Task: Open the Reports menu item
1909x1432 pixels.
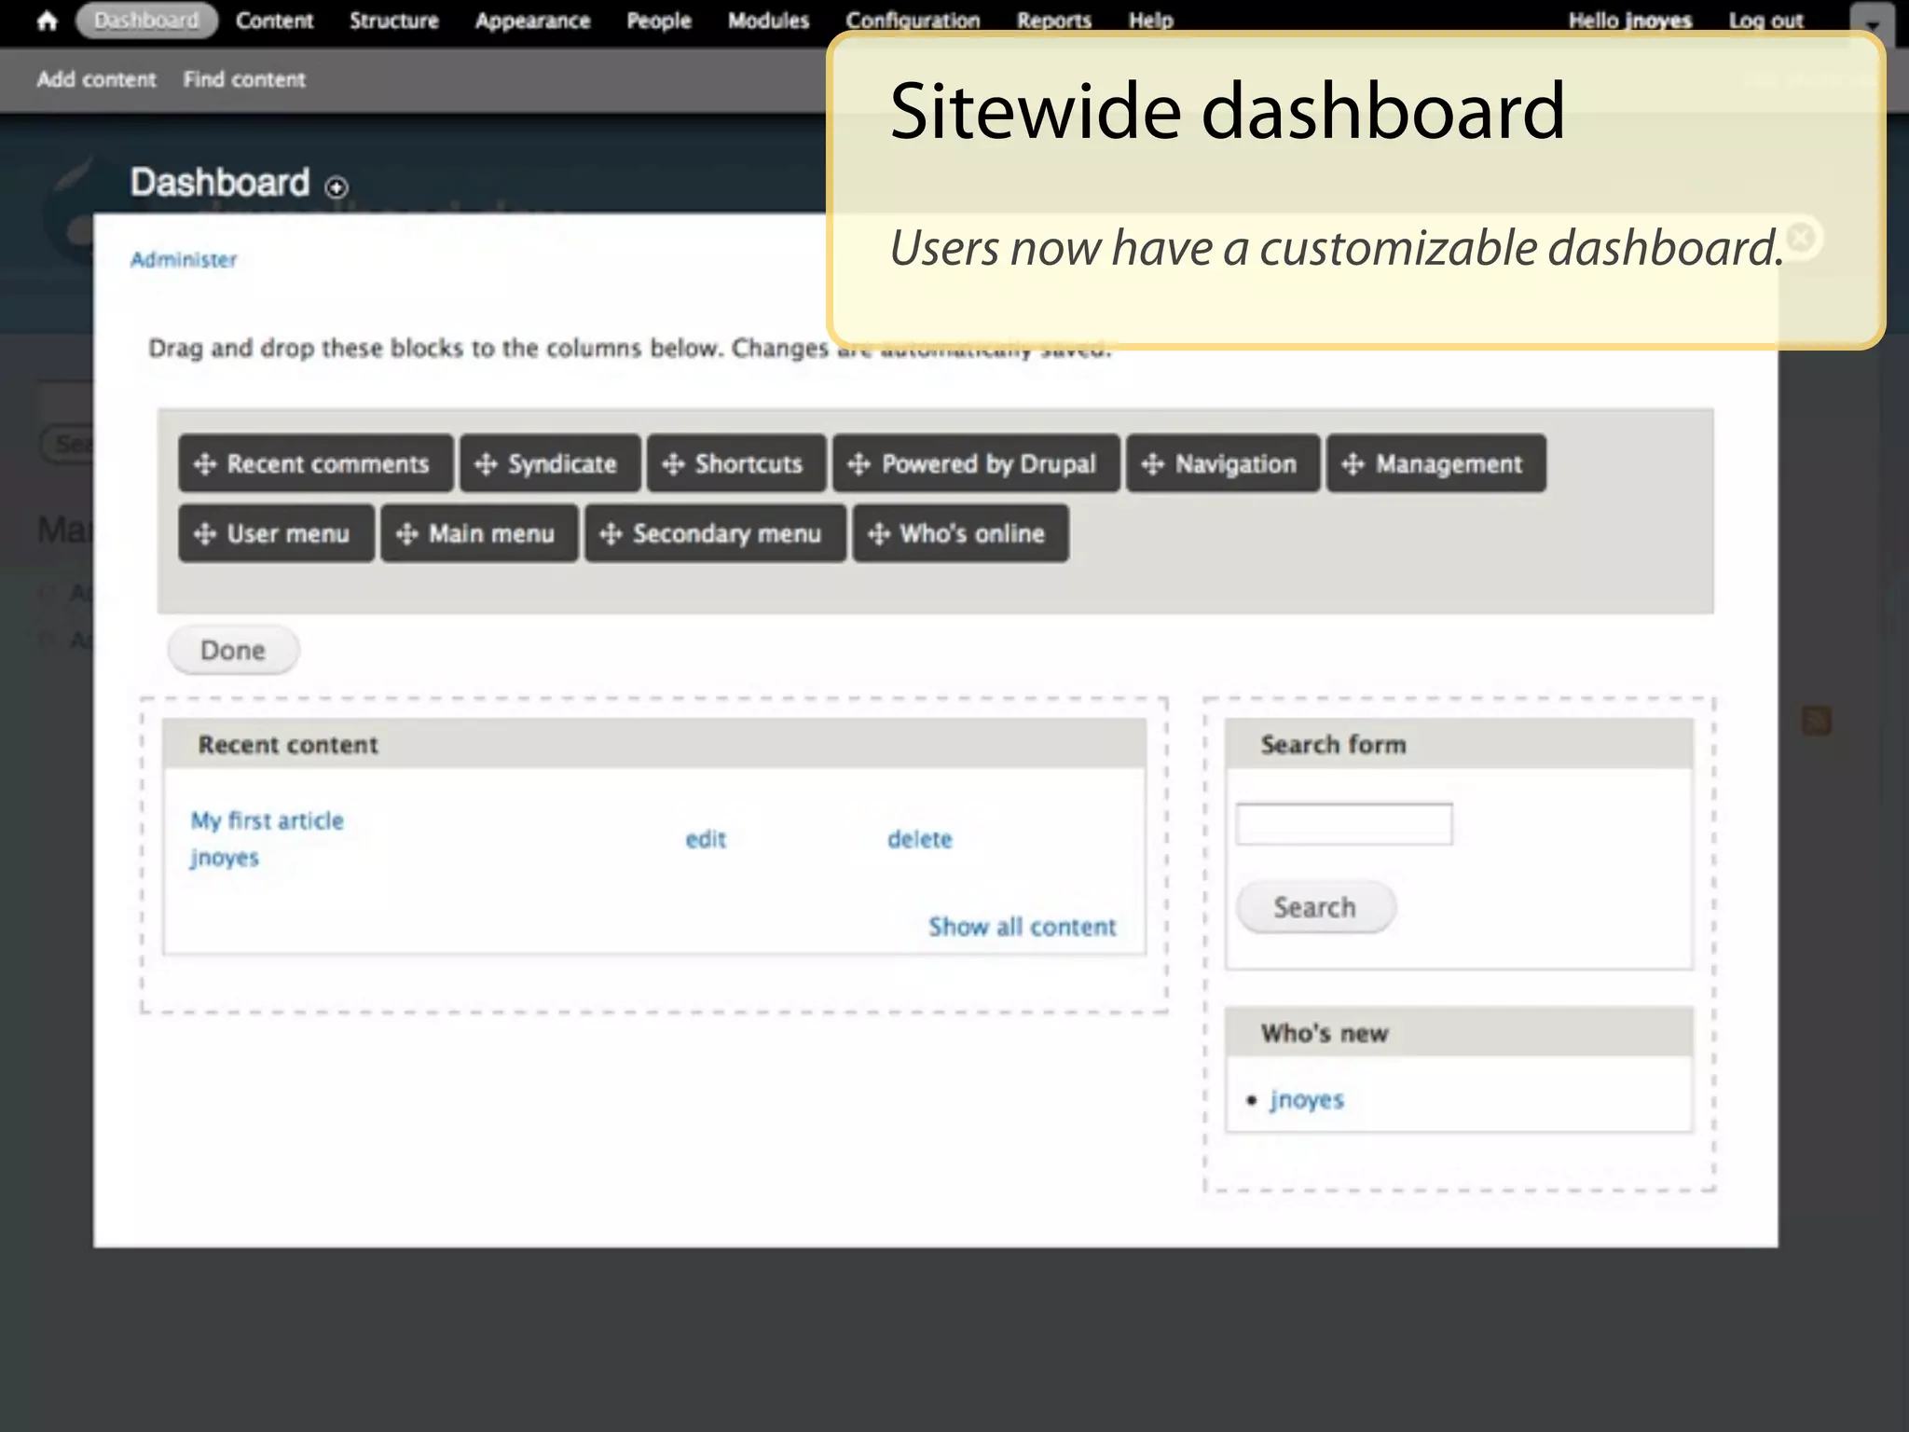Action: tap(1053, 21)
